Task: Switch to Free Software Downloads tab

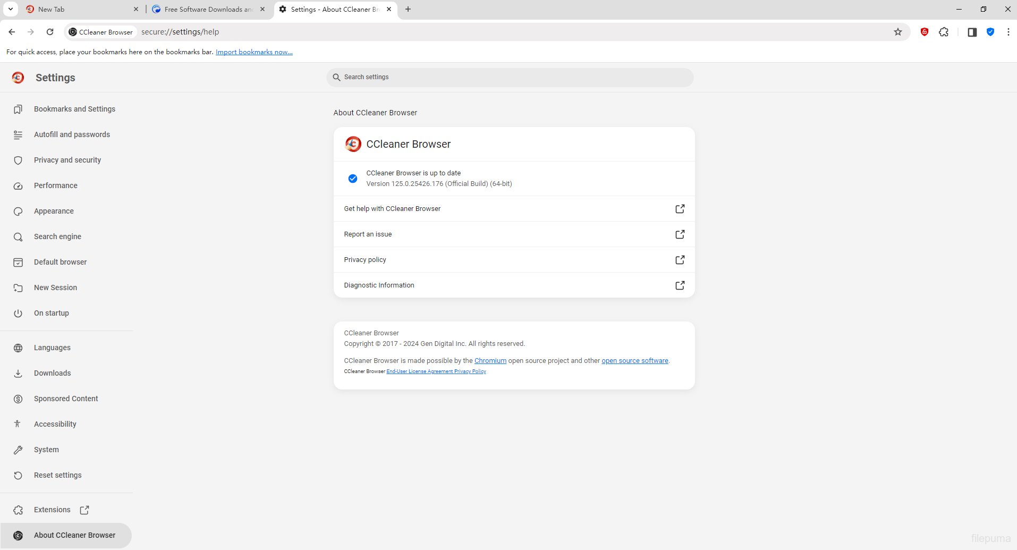Action: [208, 9]
